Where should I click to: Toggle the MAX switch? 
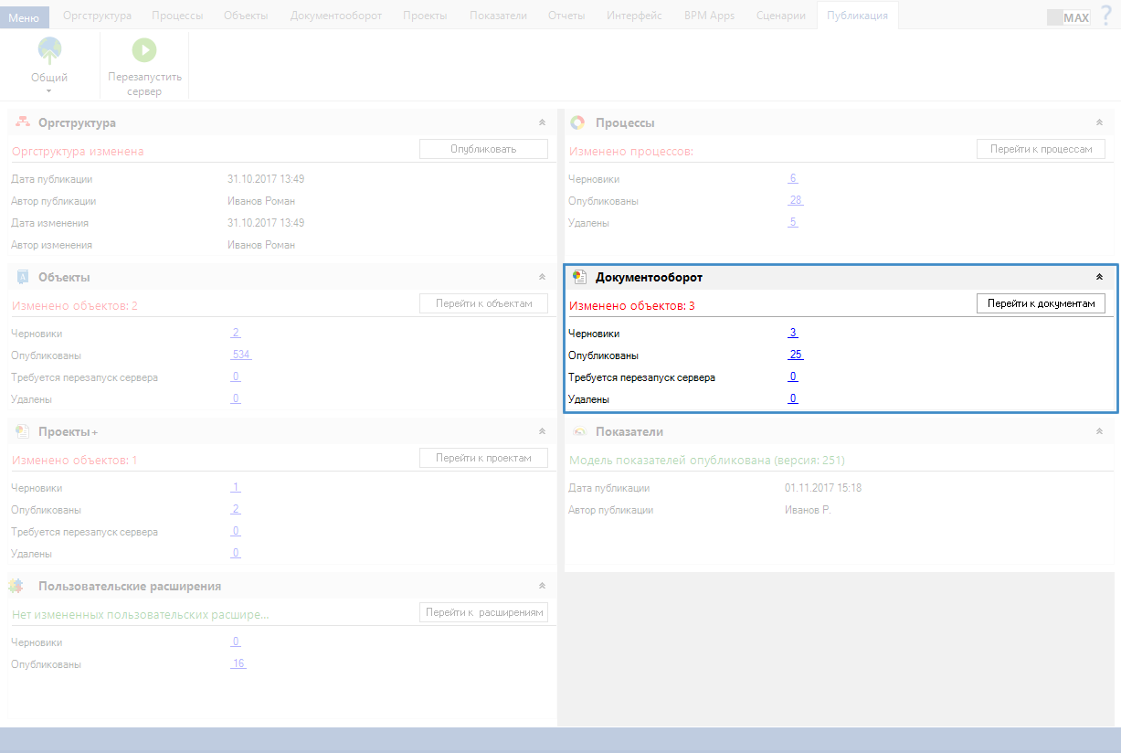(x=1068, y=17)
